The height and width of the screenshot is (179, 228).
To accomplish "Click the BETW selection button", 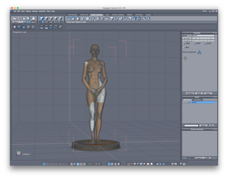I will pyautogui.click(x=56, y=22).
